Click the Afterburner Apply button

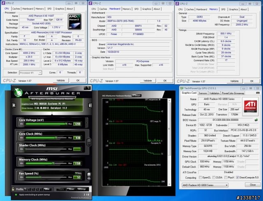(x=61, y=189)
